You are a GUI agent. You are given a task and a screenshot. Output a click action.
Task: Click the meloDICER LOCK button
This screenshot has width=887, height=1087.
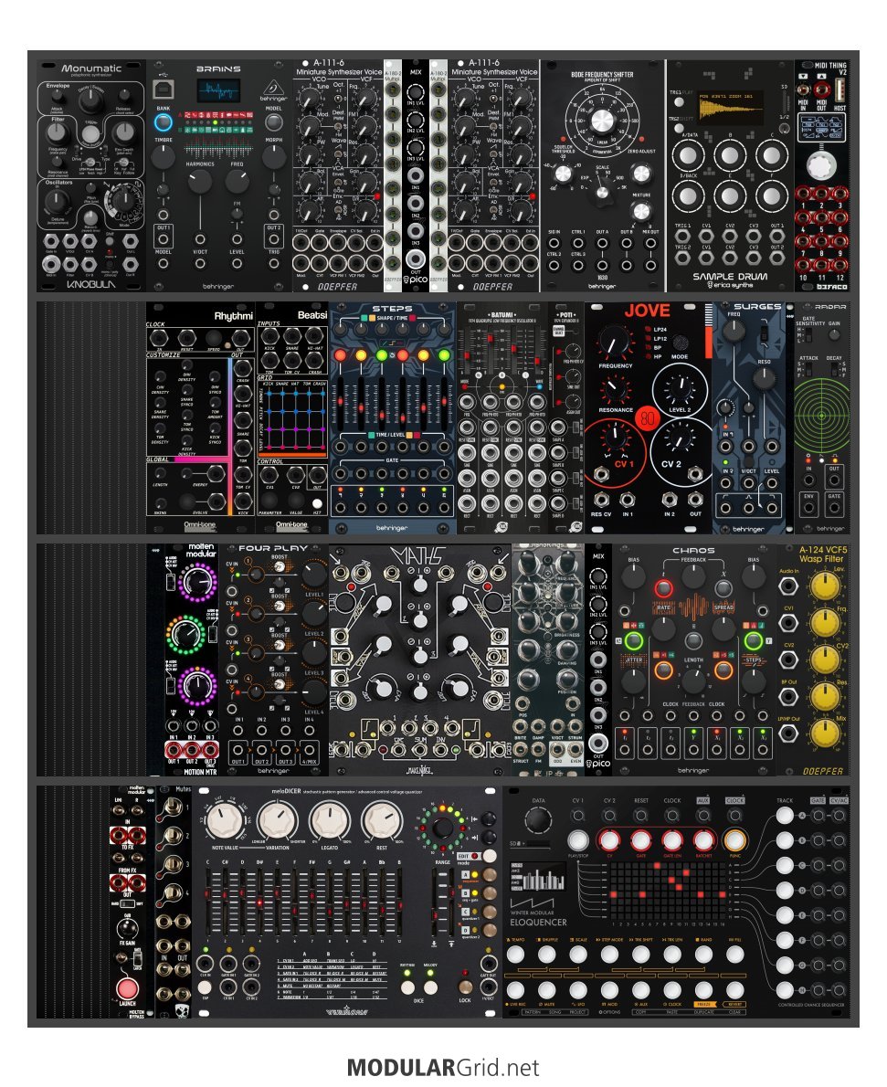[x=465, y=987]
